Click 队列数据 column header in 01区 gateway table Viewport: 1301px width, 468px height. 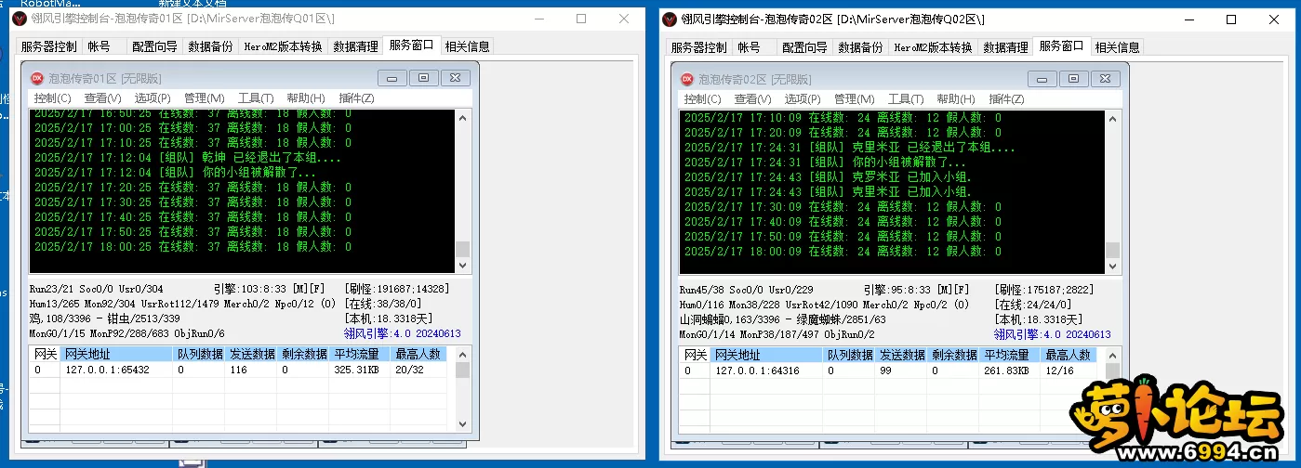click(200, 354)
